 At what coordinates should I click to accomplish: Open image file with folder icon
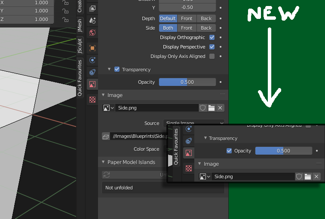(x=212, y=108)
